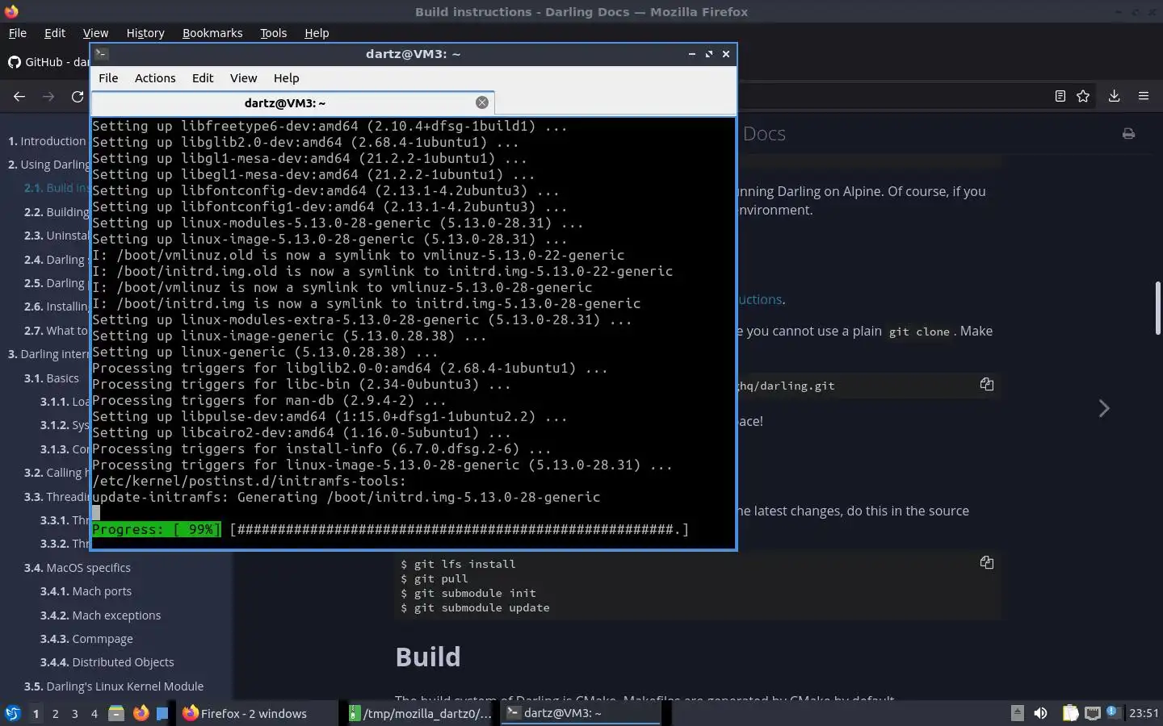Reload the page in Firefox

(78, 96)
